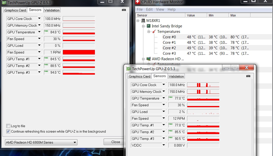Open GPU Core Clock dropdown in left GPU-Z window

[39, 18]
